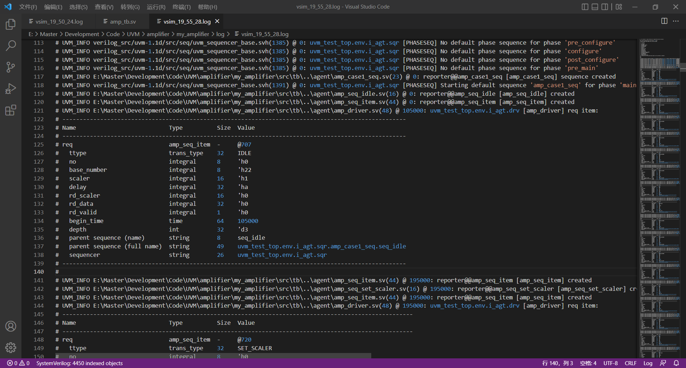The height and width of the screenshot is (368, 686).
Task: Click errors and warnings count in status bar
Action: click(18, 363)
